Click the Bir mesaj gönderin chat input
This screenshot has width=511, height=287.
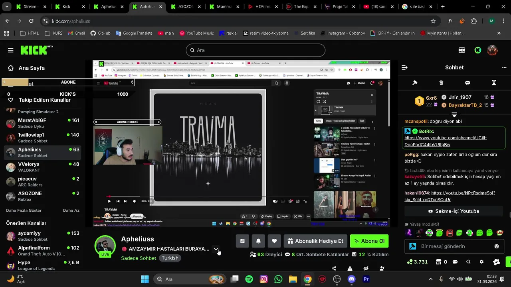point(454,246)
